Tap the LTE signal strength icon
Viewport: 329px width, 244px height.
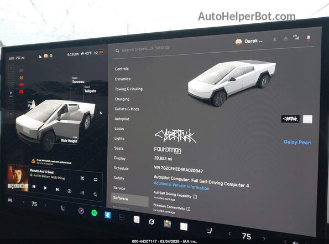pyautogui.click(x=296, y=38)
